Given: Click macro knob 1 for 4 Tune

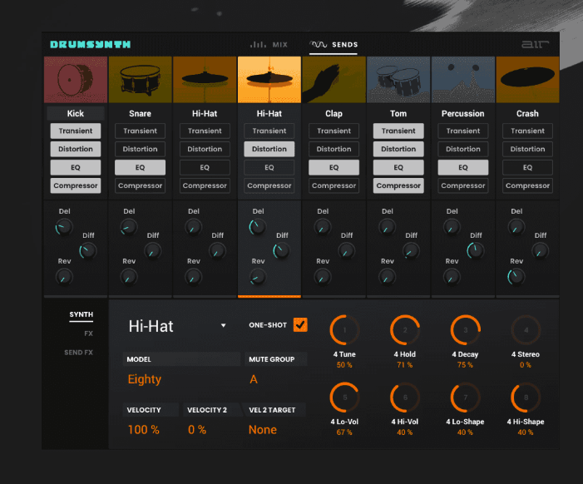Looking at the screenshot, I should click(344, 330).
